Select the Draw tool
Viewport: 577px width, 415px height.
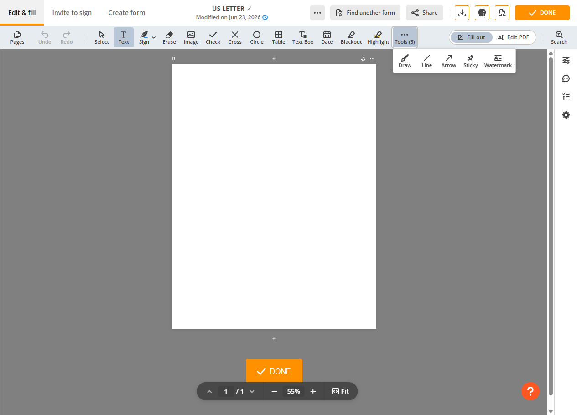coord(405,61)
